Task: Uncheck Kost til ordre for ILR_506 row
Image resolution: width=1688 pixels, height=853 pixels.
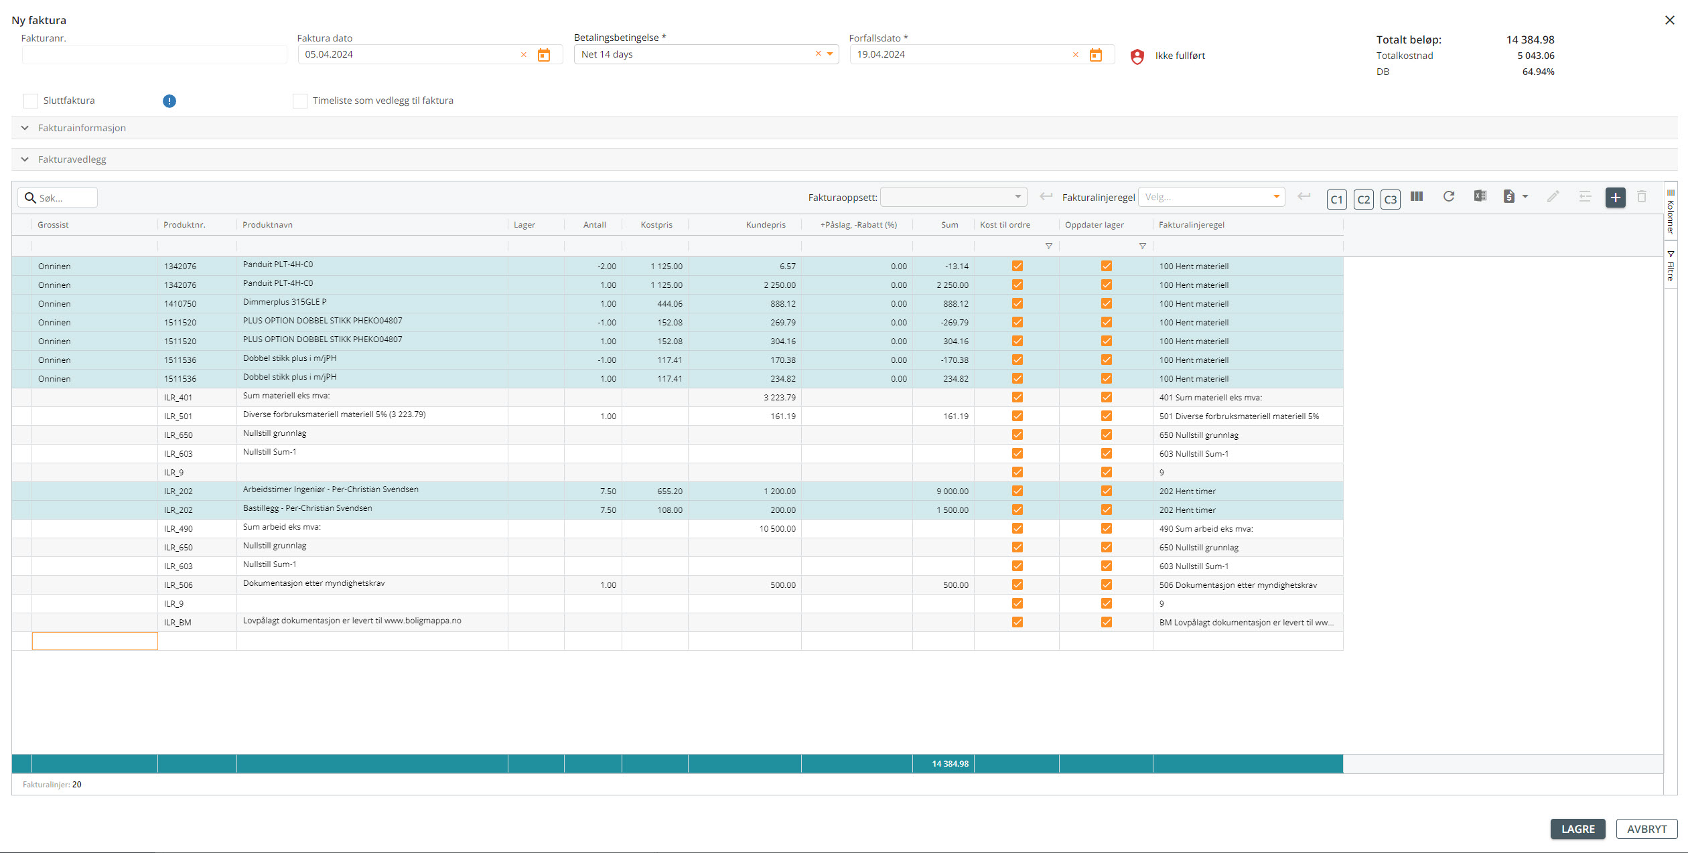Action: click(1017, 585)
